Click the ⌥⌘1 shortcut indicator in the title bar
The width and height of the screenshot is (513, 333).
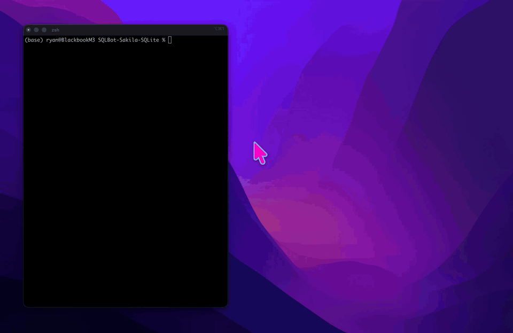(219, 30)
